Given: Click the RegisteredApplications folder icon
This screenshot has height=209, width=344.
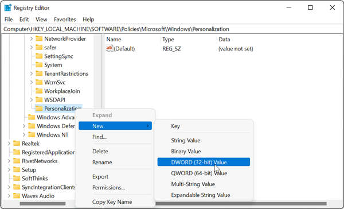Looking at the screenshot, I should click(x=17, y=152).
